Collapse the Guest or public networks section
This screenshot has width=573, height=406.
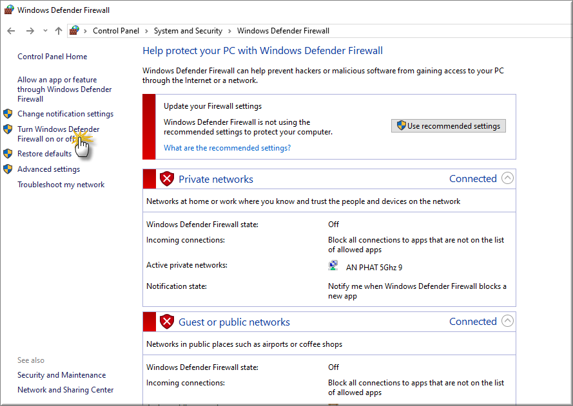(x=508, y=321)
